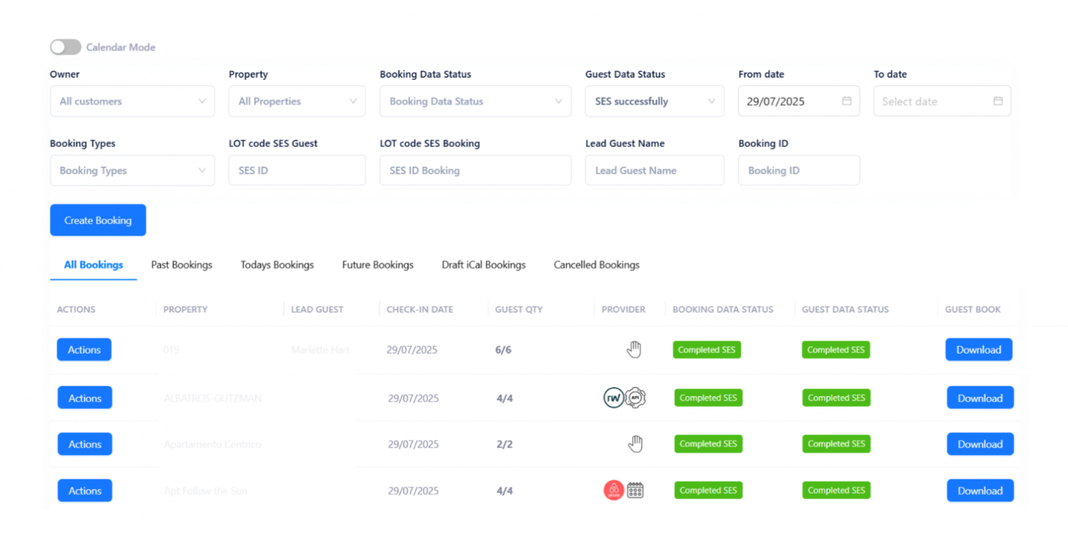Open the Owner All customers dropdown
Image resolution: width=1068 pixels, height=550 pixels.
[x=132, y=101]
